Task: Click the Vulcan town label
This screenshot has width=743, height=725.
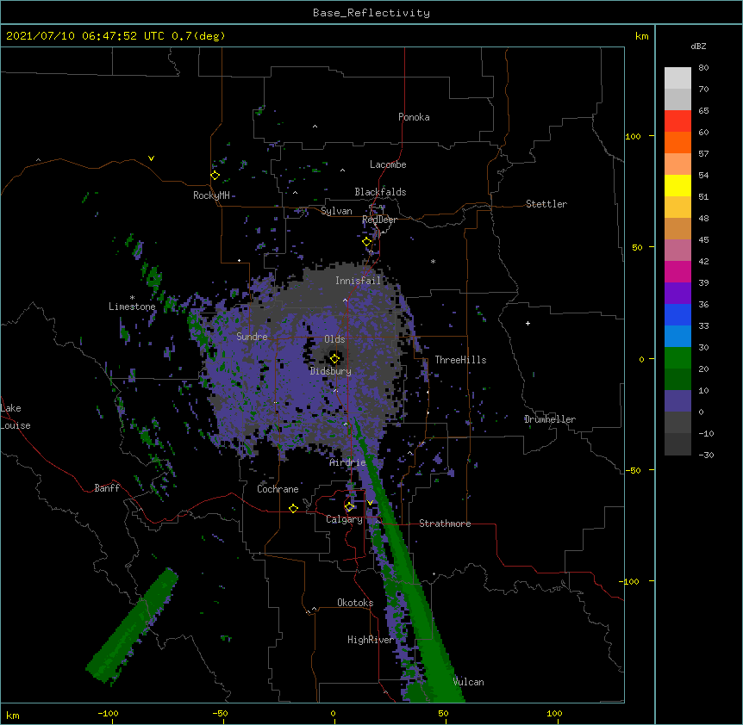Action: click(x=469, y=682)
